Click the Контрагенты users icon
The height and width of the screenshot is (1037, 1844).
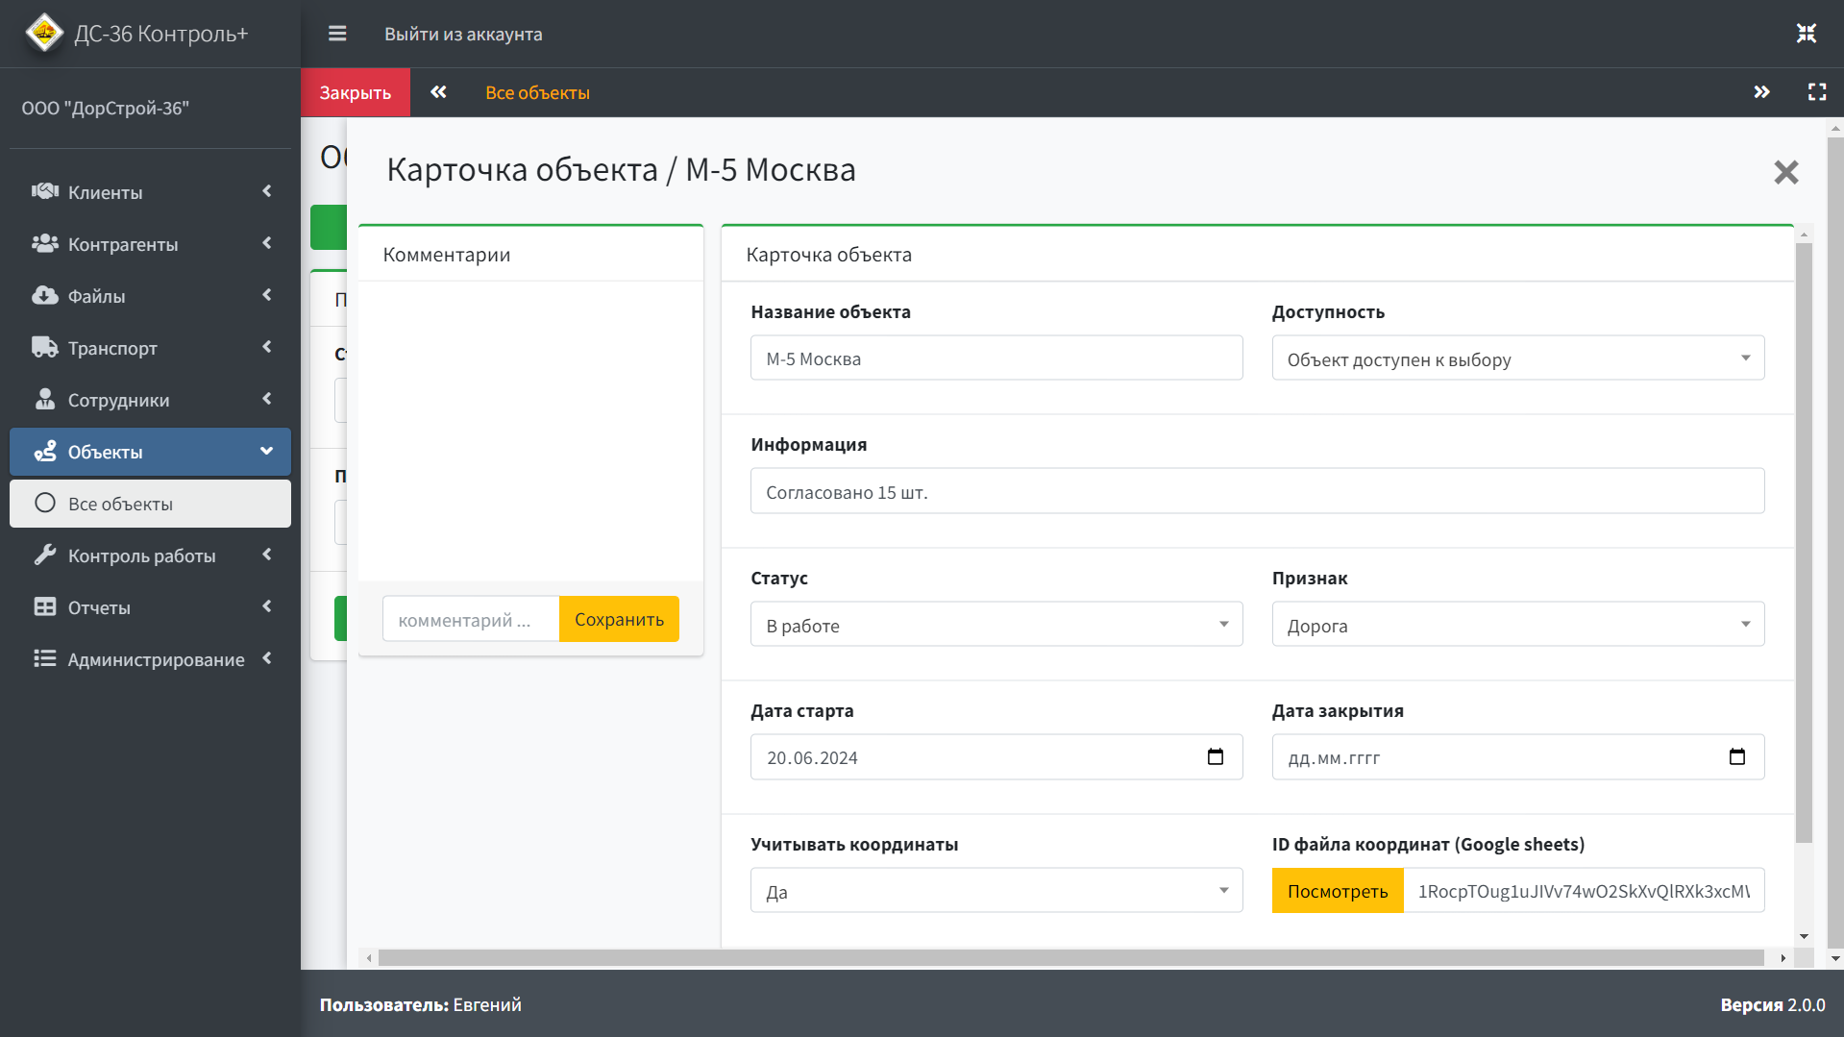point(45,243)
